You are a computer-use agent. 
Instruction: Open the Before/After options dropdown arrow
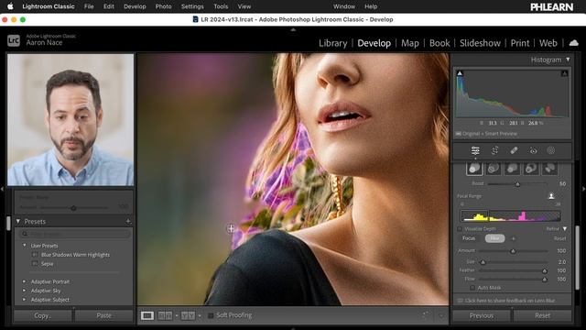[200, 315]
